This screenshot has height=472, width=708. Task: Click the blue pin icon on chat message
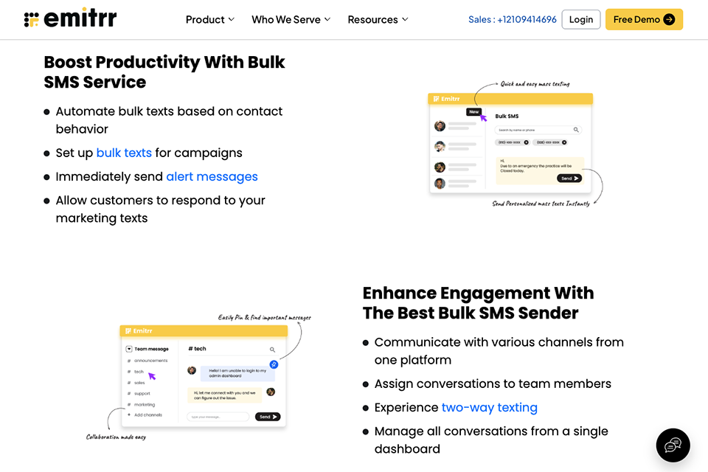pos(274,364)
